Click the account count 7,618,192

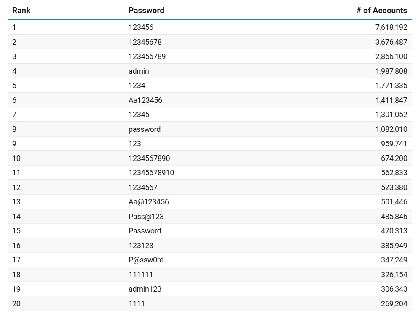click(391, 27)
